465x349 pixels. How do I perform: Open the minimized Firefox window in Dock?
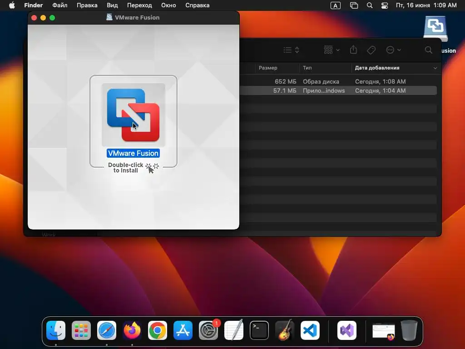point(383,331)
